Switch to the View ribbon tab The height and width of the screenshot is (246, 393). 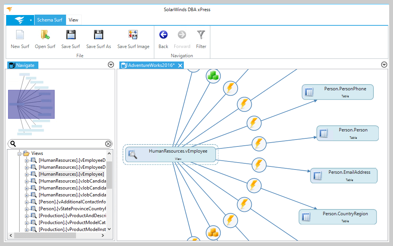click(x=73, y=20)
